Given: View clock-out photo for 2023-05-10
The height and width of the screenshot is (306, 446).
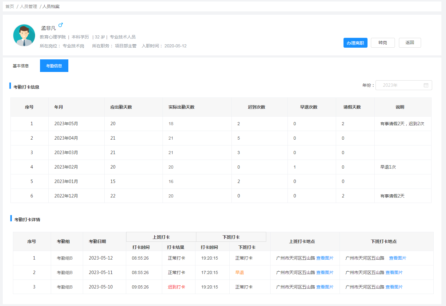Looking at the screenshot, I should coord(394,287).
